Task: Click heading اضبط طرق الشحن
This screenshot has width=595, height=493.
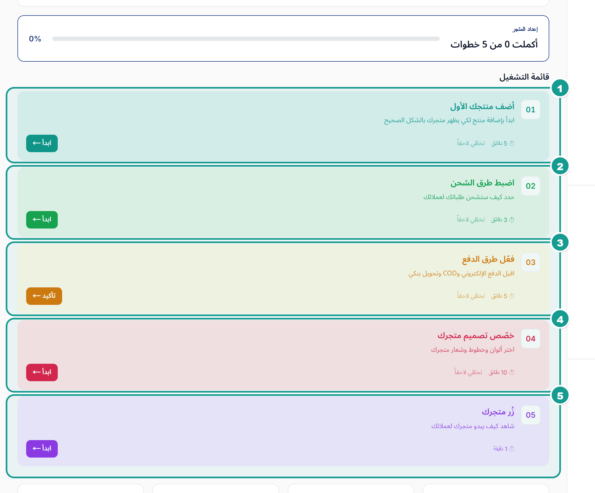Action: pyautogui.click(x=482, y=183)
